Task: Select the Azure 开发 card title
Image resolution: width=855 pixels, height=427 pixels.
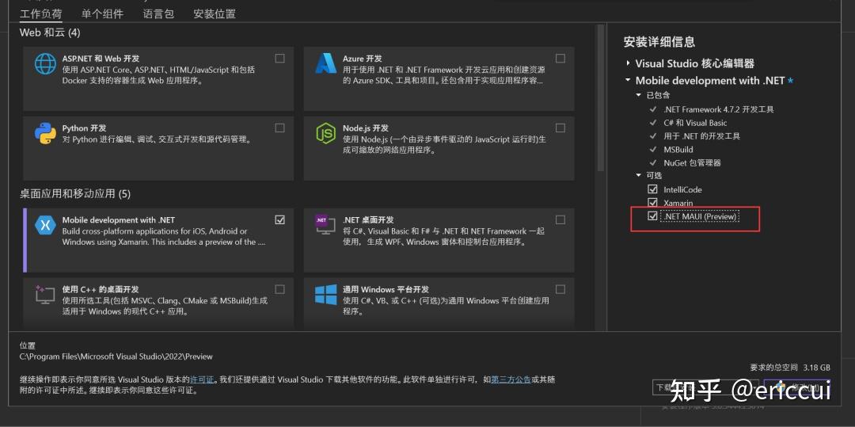Action: click(x=362, y=59)
